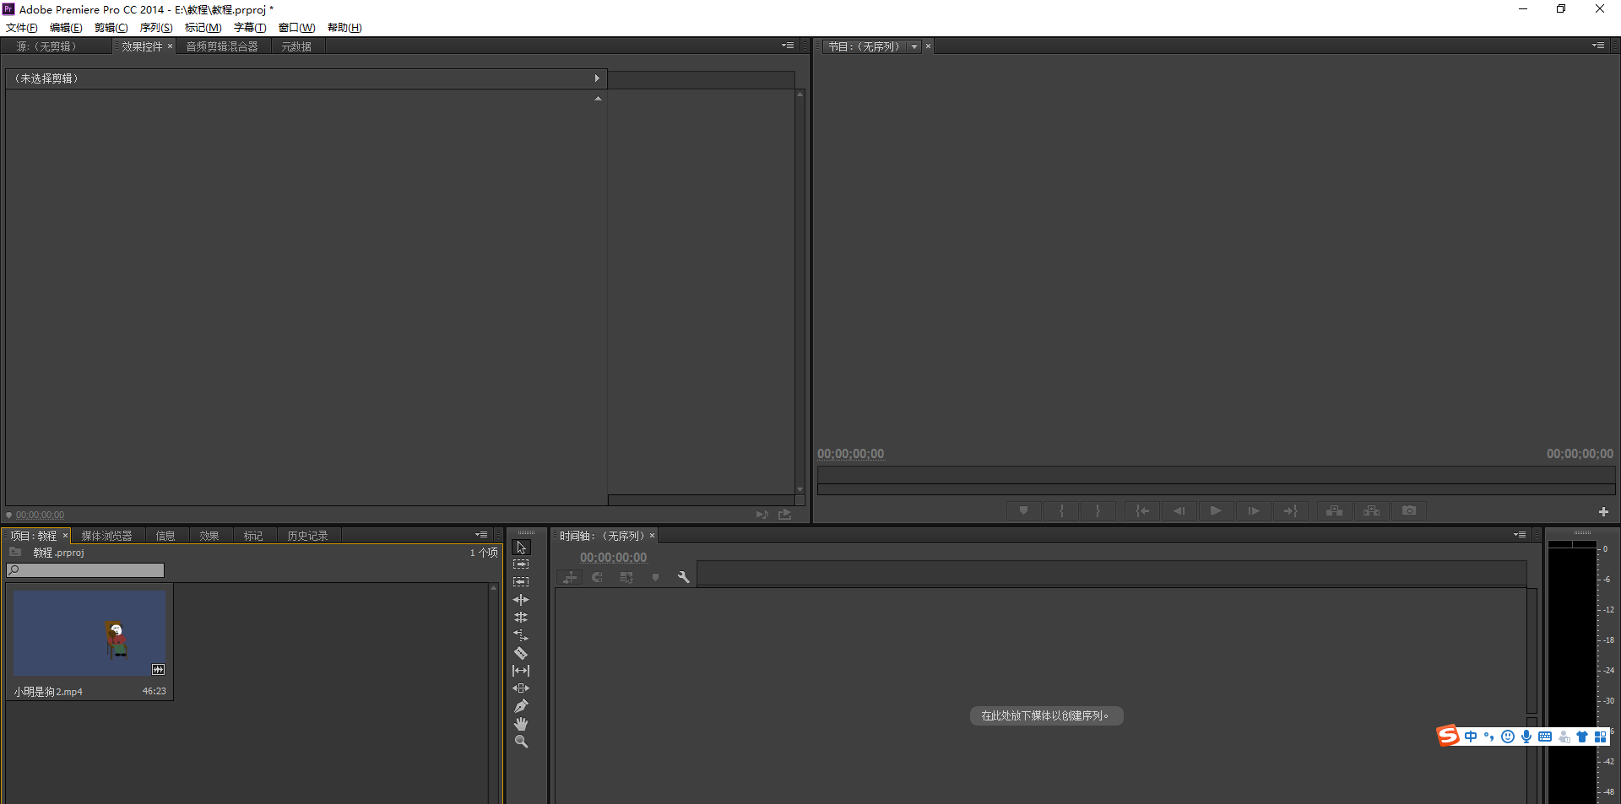Open Timeline panel menu
This screenshot has width=1621, height=804.
coord(1520,534)
